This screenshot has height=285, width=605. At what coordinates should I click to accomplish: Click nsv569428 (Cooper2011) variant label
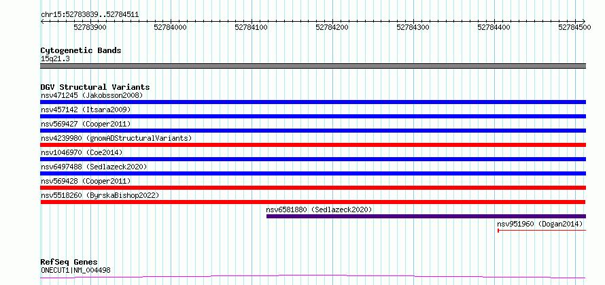[86, 181]
